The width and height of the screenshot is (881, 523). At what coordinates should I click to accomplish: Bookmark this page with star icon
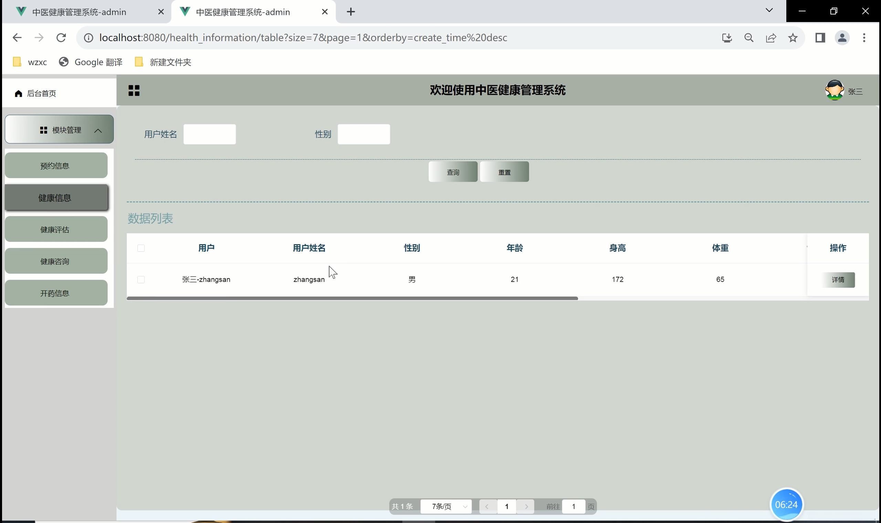[793, 38]
